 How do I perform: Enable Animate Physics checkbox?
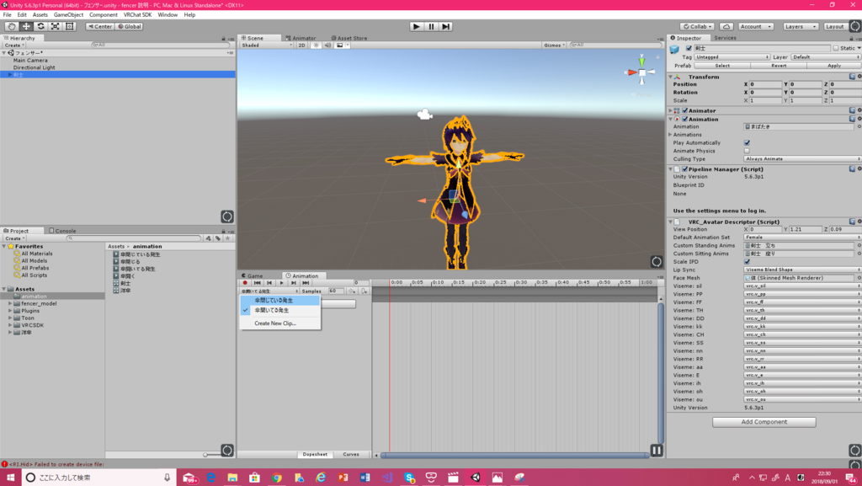click(x=747, y=151)
